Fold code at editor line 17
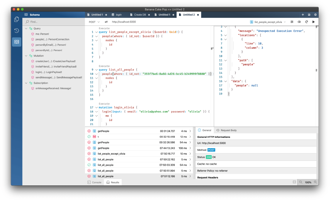The height and width of the screenshot is (200, 330). (x=96, y=108)
